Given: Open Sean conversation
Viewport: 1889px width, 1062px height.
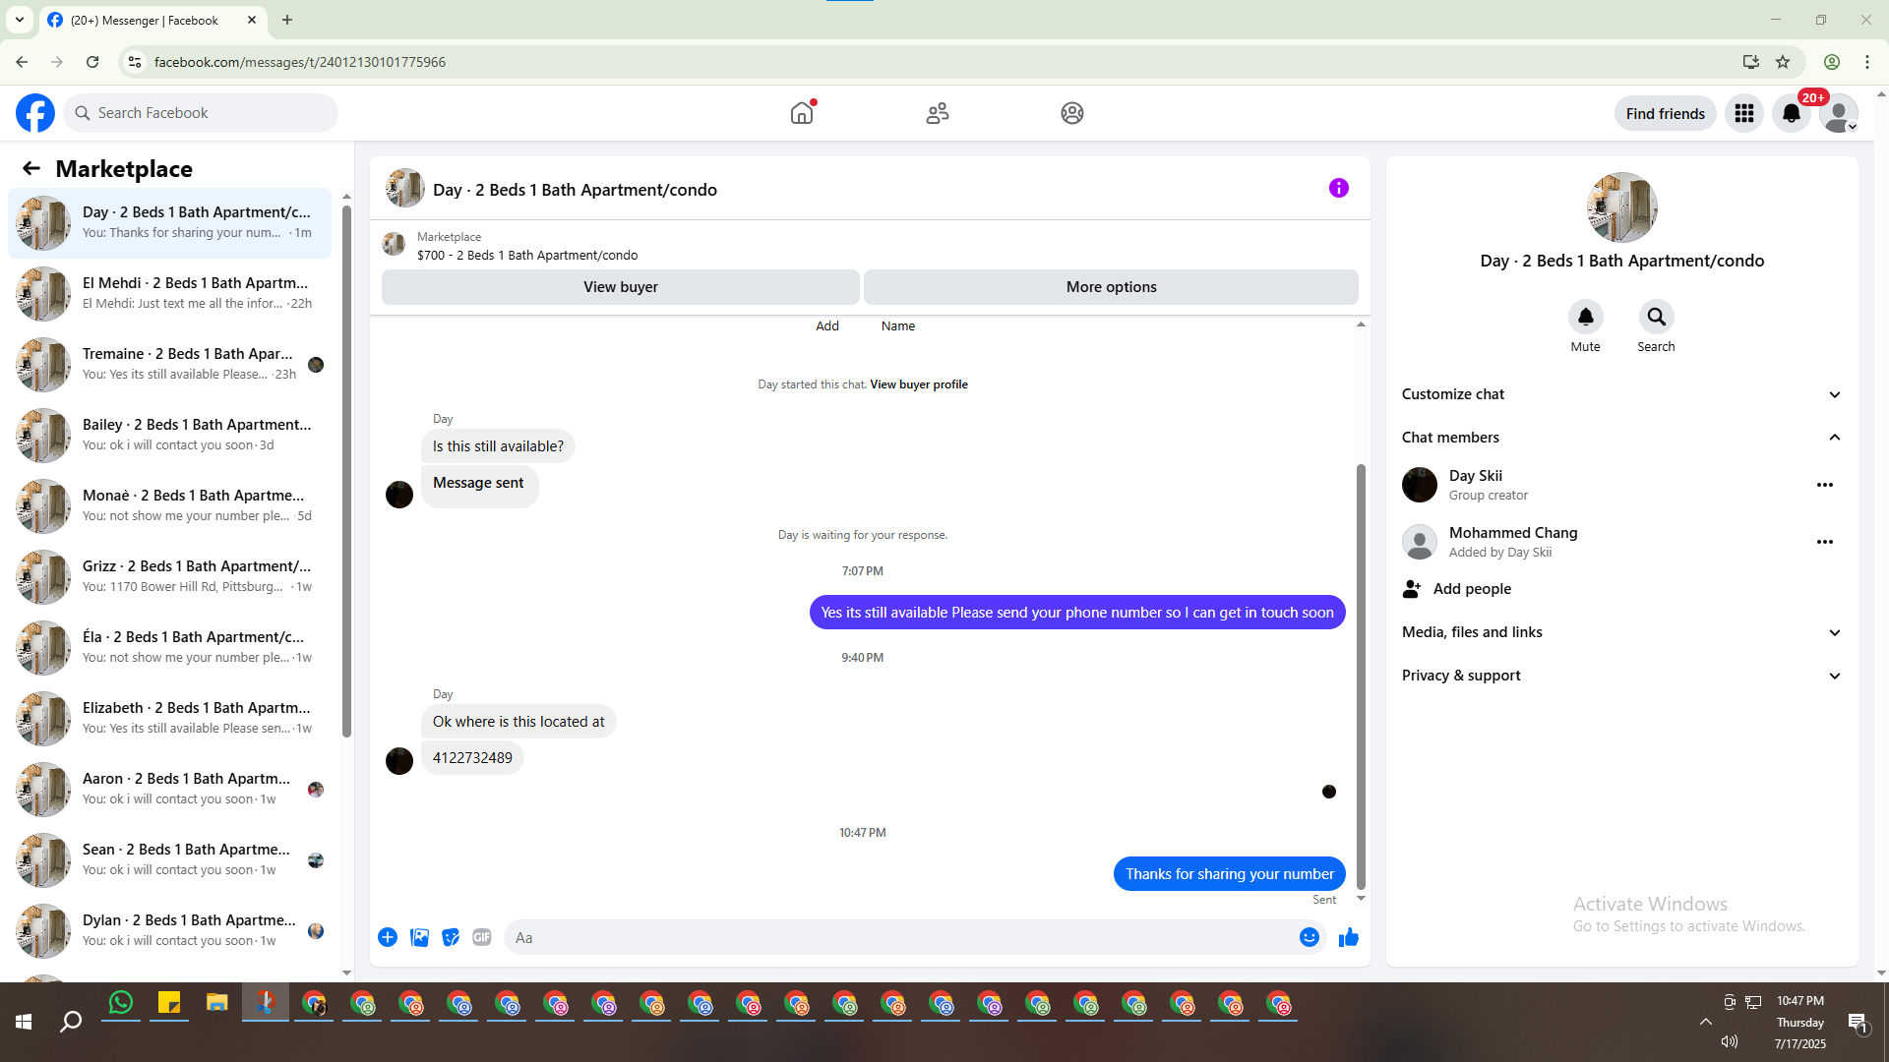Looking at the screenshot, I should [170, 859].
